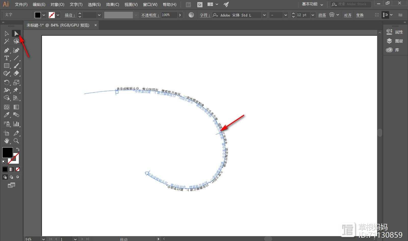Swap fill and stroke colors
Viewport: 408px width, 241px height.
18,149
